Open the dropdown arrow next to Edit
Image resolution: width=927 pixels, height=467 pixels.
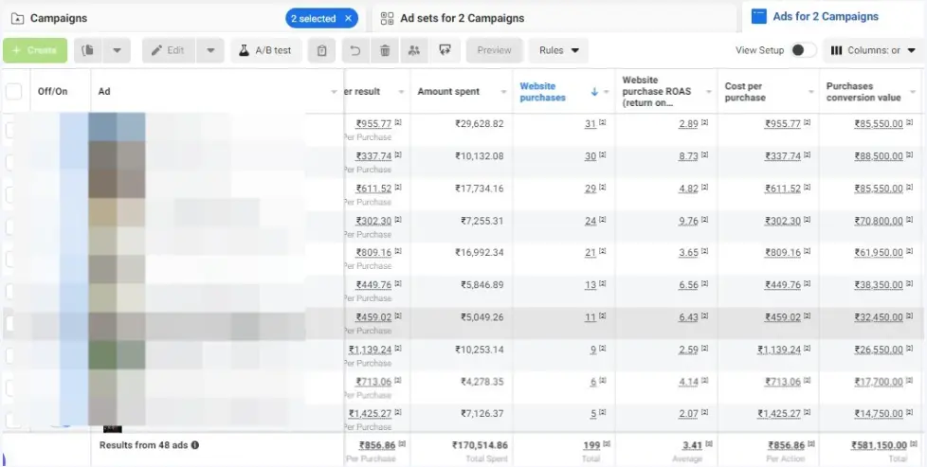pyautogui.click(x=211, y=50)
